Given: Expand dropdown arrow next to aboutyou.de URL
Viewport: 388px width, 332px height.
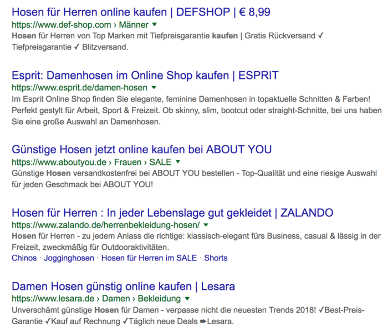Looking at the screenshot, I should point(178,162).
